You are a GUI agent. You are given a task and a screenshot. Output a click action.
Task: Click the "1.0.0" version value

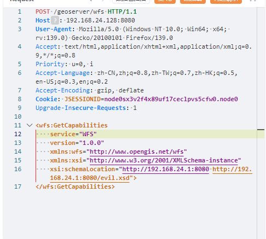point(91,143)
